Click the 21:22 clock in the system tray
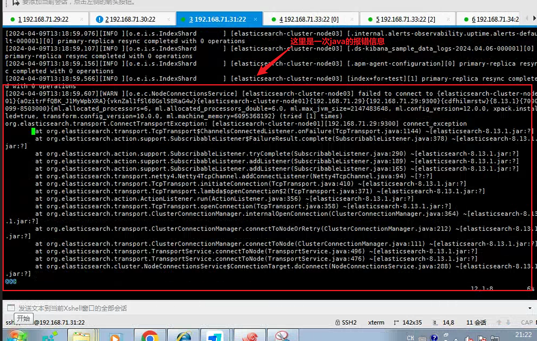Viewport: 537px width, 341px height. tap(523, 335)
